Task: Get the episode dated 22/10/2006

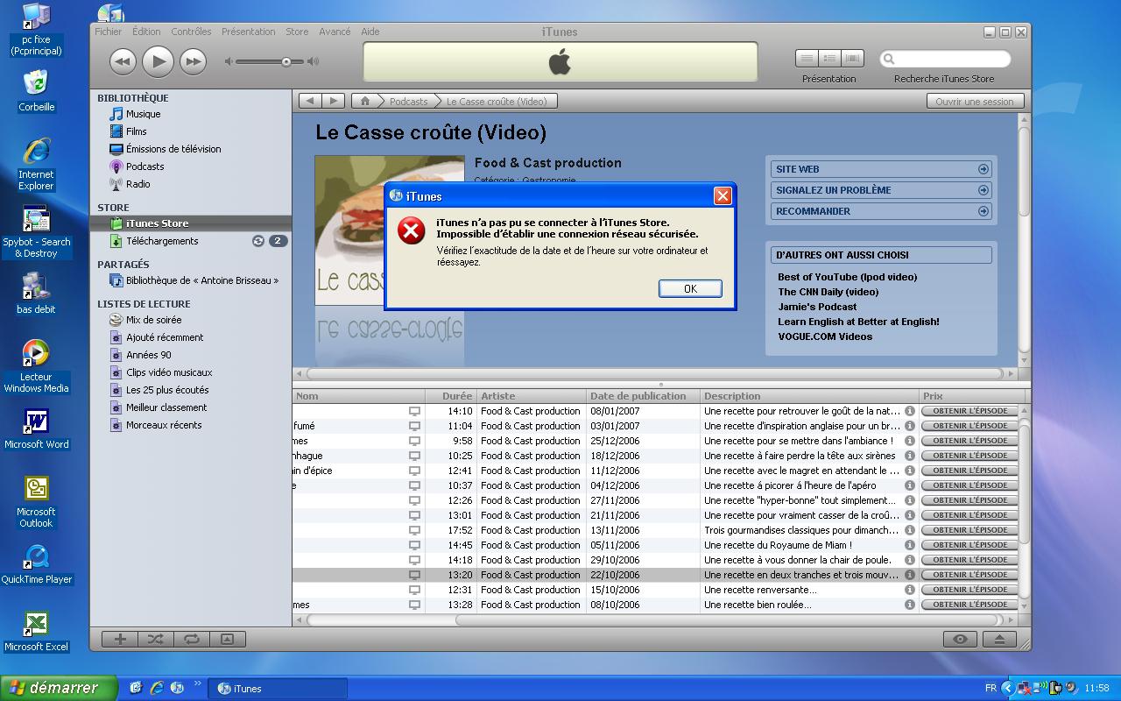Action: click(969, 575)
